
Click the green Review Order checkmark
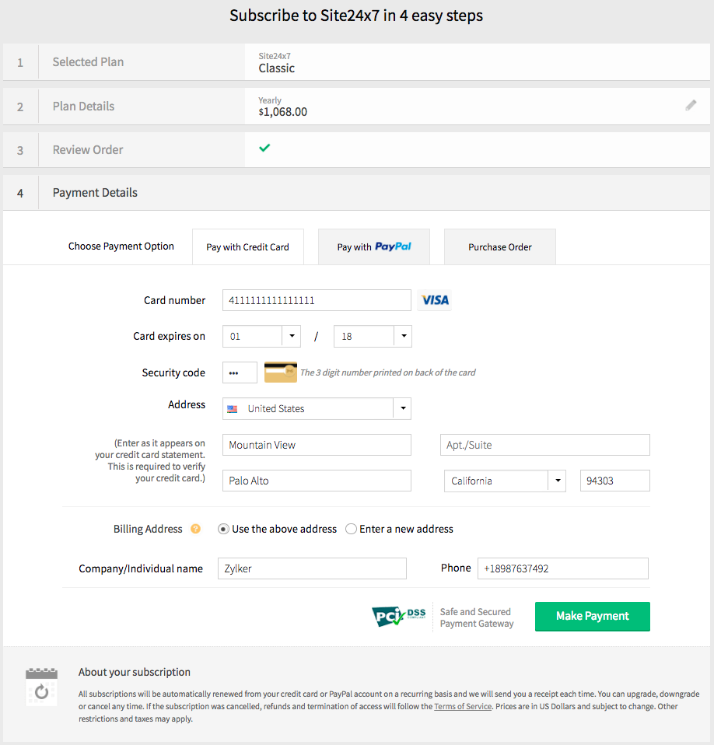[264, 148]
